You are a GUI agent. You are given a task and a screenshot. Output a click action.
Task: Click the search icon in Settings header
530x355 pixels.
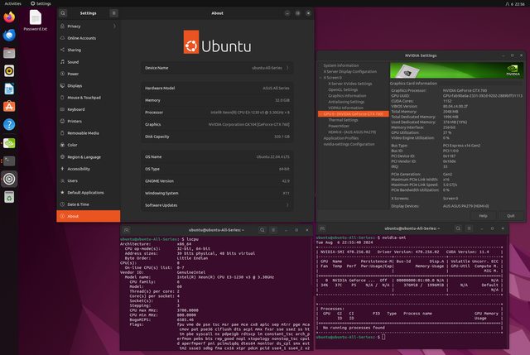(x=65, y=13)
